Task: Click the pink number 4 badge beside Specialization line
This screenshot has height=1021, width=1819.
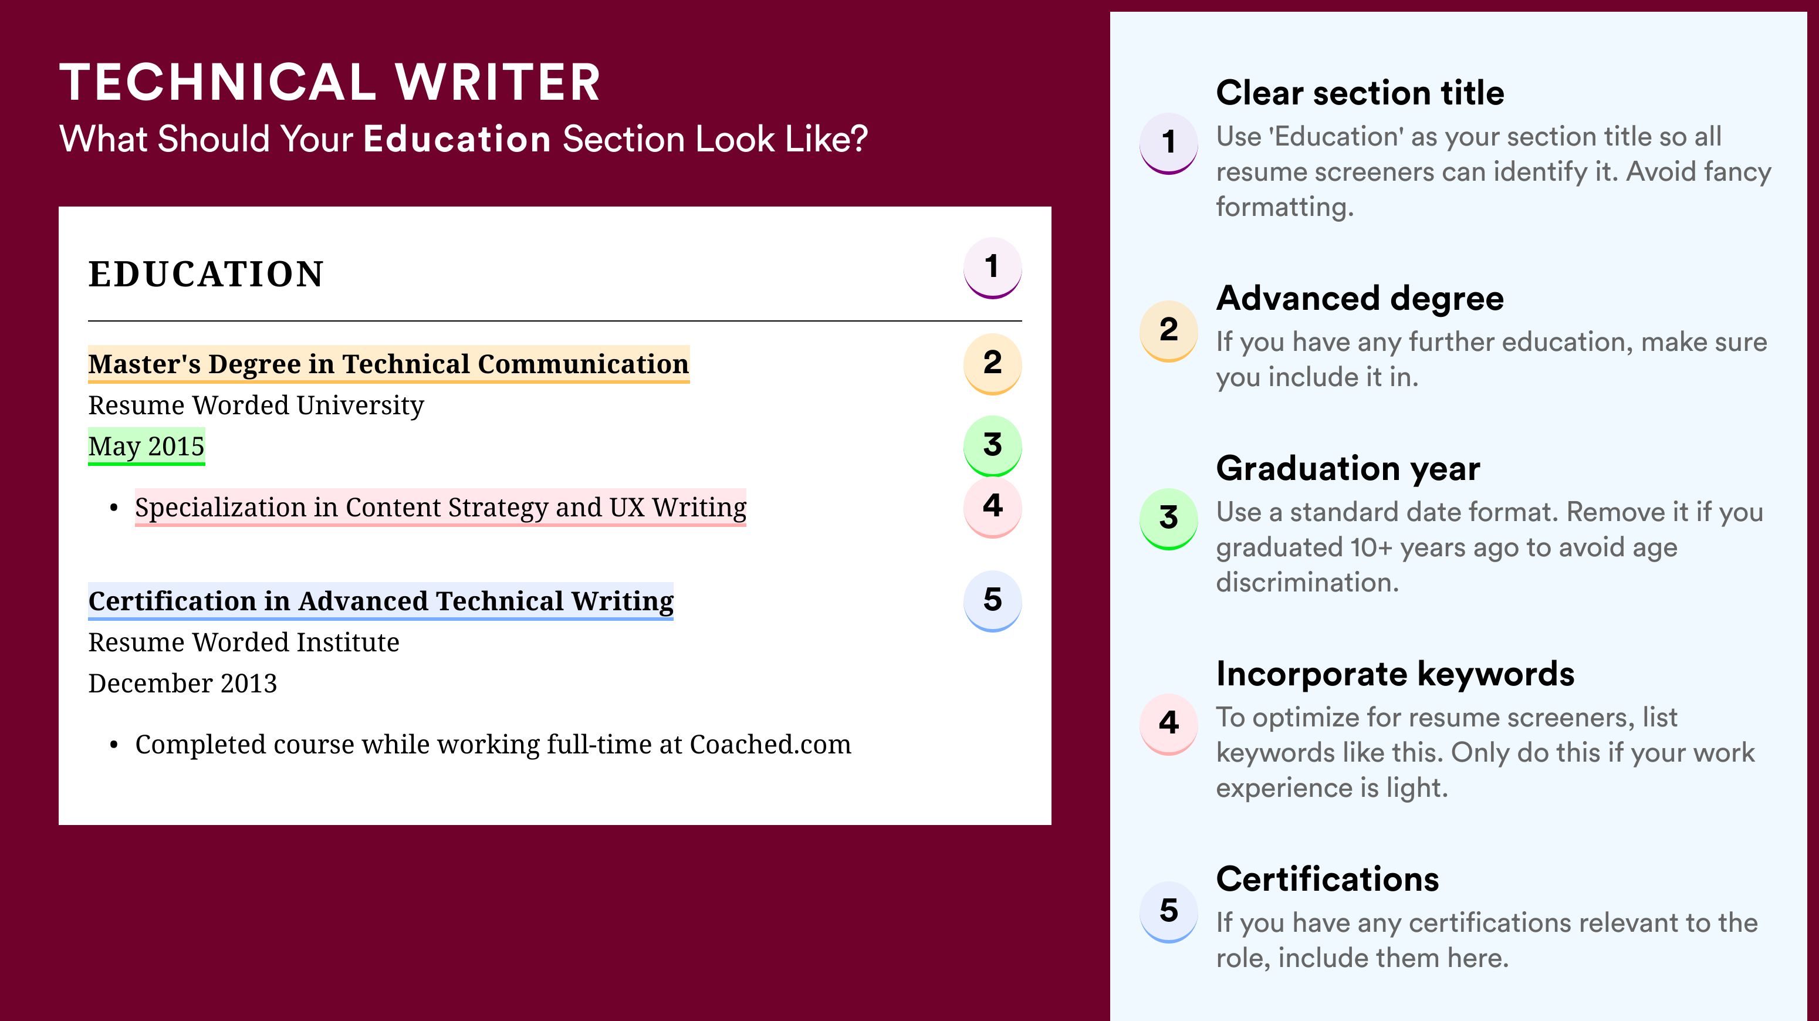Action: click(992, 507)
